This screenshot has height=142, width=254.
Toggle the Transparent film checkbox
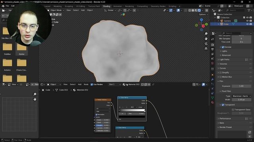[223, 105]
